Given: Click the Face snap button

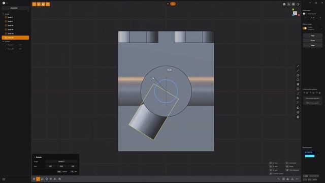Looking at the screenshot, I should pos(313,36).
